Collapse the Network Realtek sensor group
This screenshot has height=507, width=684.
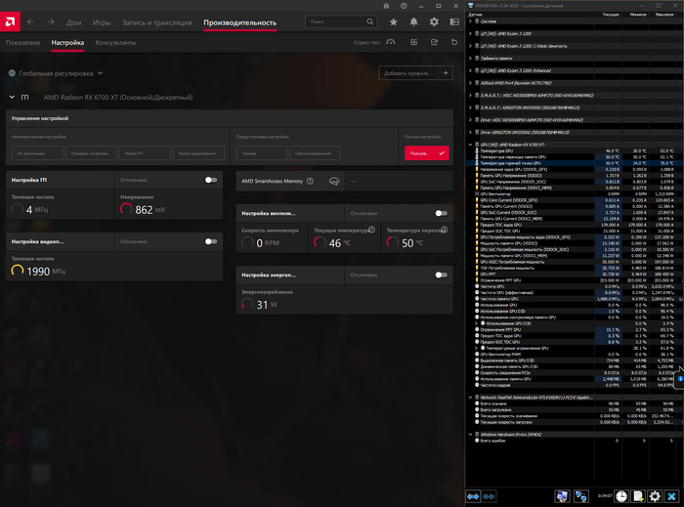(x=470, y=398)
